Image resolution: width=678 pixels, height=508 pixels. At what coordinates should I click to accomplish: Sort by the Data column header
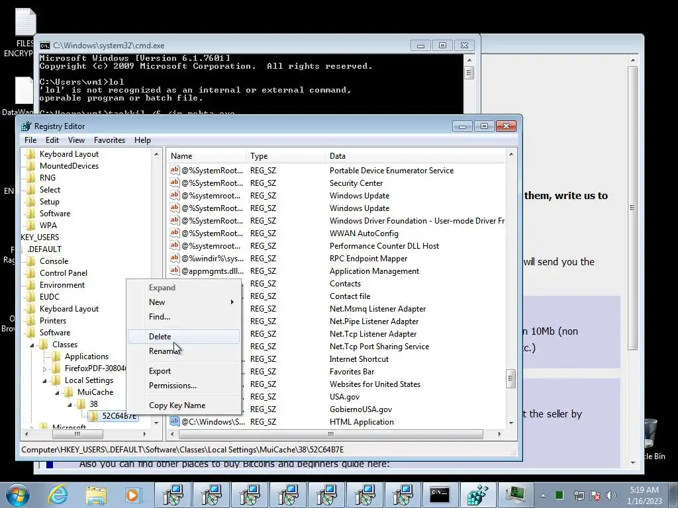(415, 156)
